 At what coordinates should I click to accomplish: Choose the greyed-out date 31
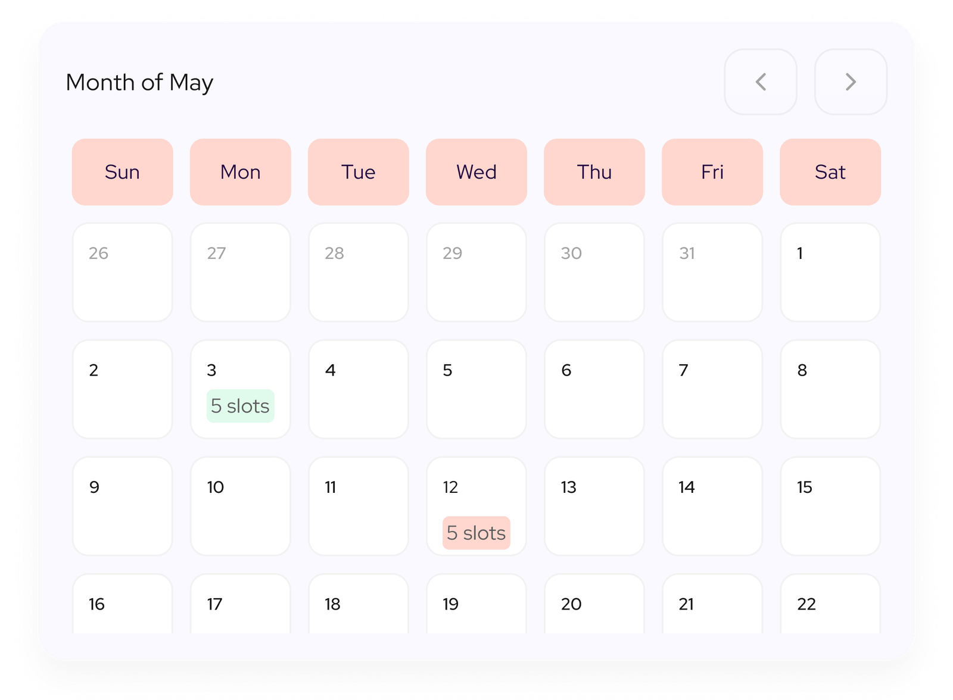(x=712, y=273)
